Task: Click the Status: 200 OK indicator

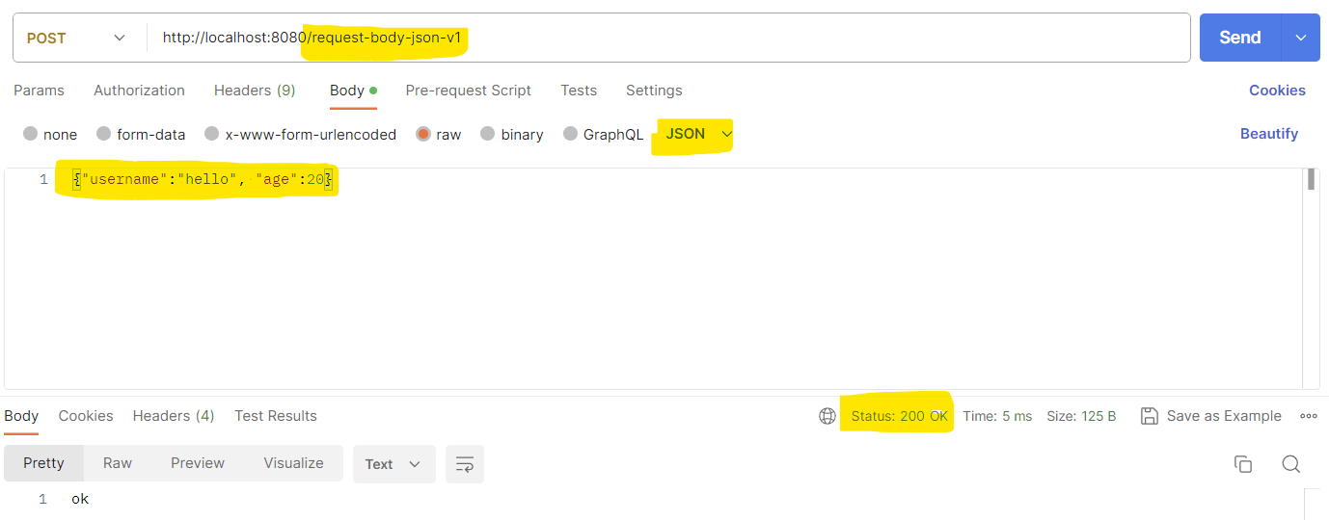Action: [x=899, y=416]
